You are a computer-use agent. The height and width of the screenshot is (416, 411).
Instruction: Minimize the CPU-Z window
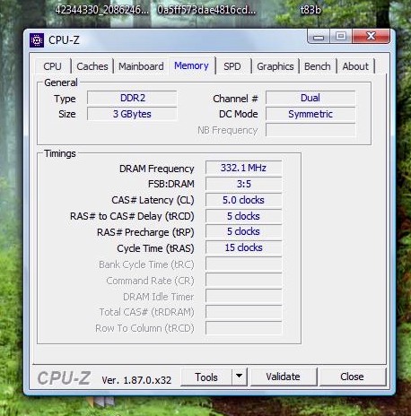point(319,37)
